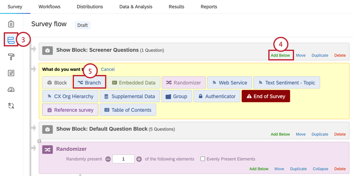Open Survey options sliders icon
353x176 pixels.
(x=11, y=73)
